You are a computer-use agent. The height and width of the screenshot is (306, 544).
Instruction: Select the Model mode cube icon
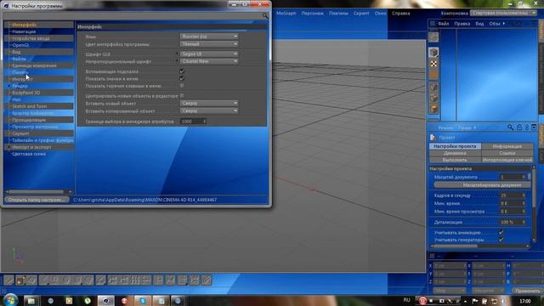(x=433, y=53)
